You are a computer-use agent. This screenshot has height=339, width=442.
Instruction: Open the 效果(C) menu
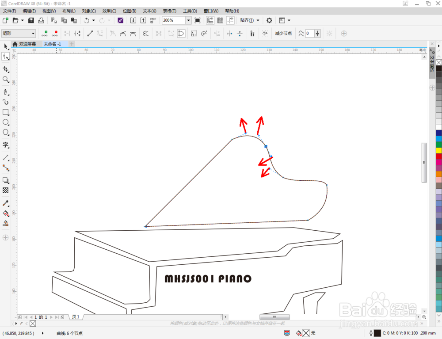coord(109,11)
